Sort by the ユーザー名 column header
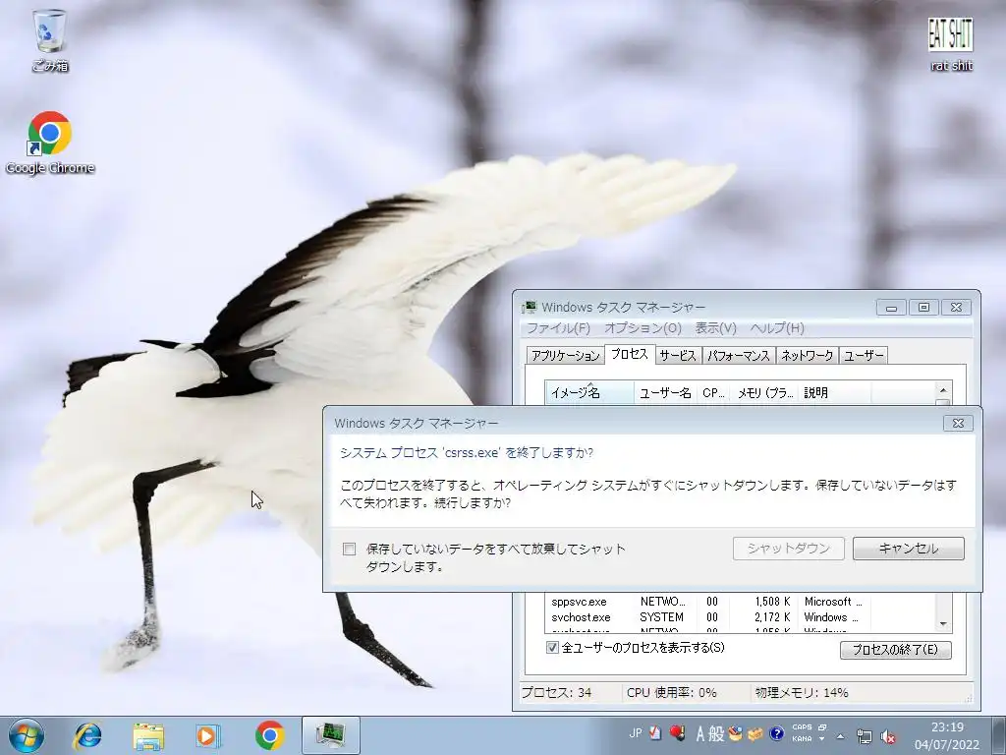The height and width of the screenshot is (755, 1006). click(x=665, y=392)
